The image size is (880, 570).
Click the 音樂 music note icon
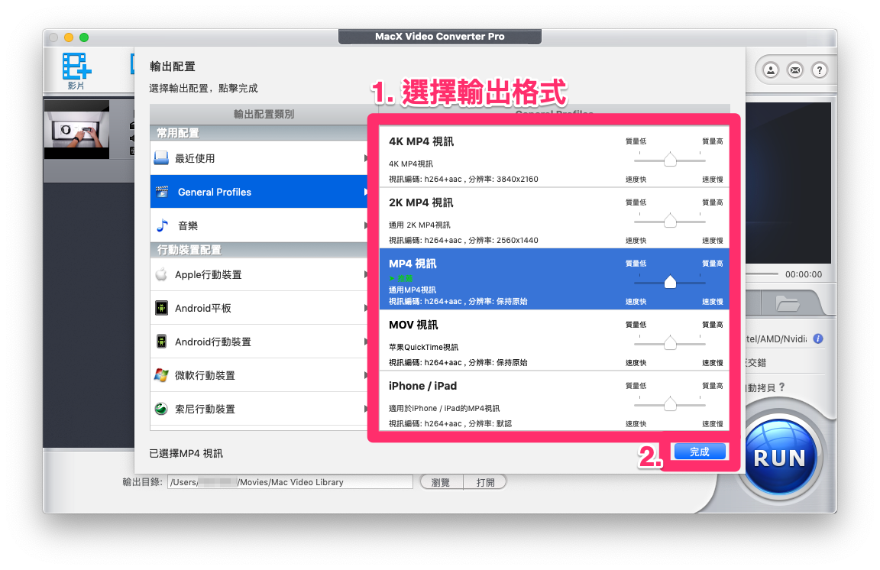(x=162, y=225)
